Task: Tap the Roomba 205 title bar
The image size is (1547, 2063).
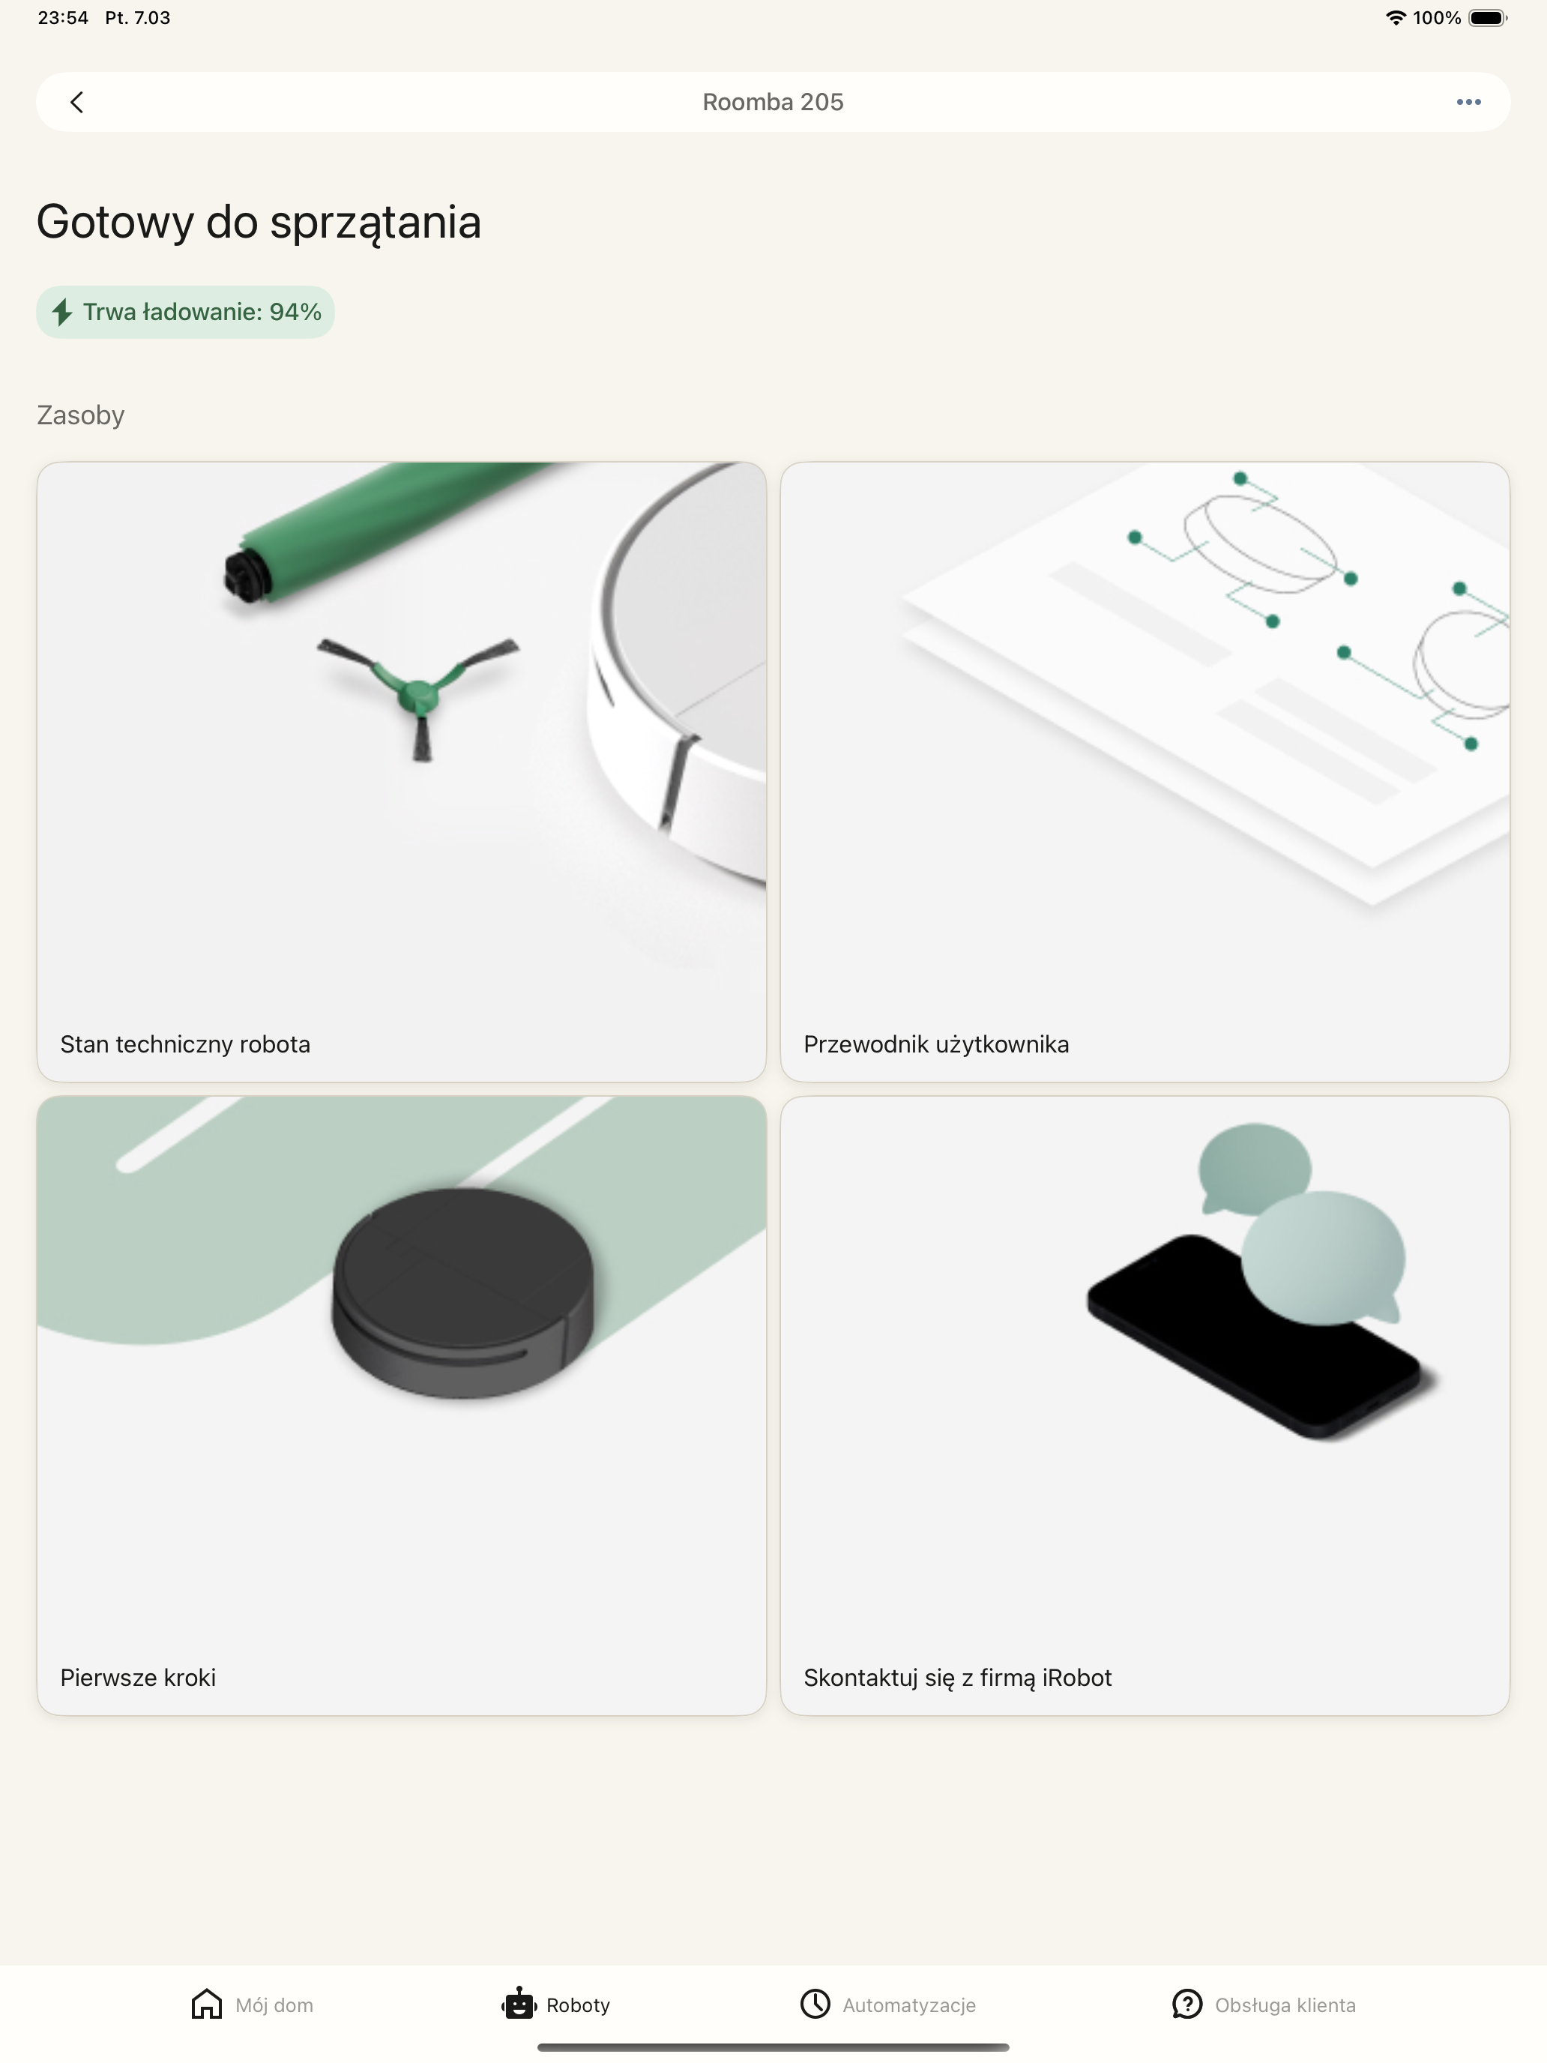Action: tap(773, 102)
